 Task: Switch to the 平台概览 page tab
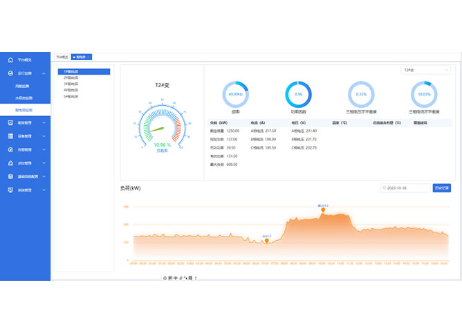(62, 57)
